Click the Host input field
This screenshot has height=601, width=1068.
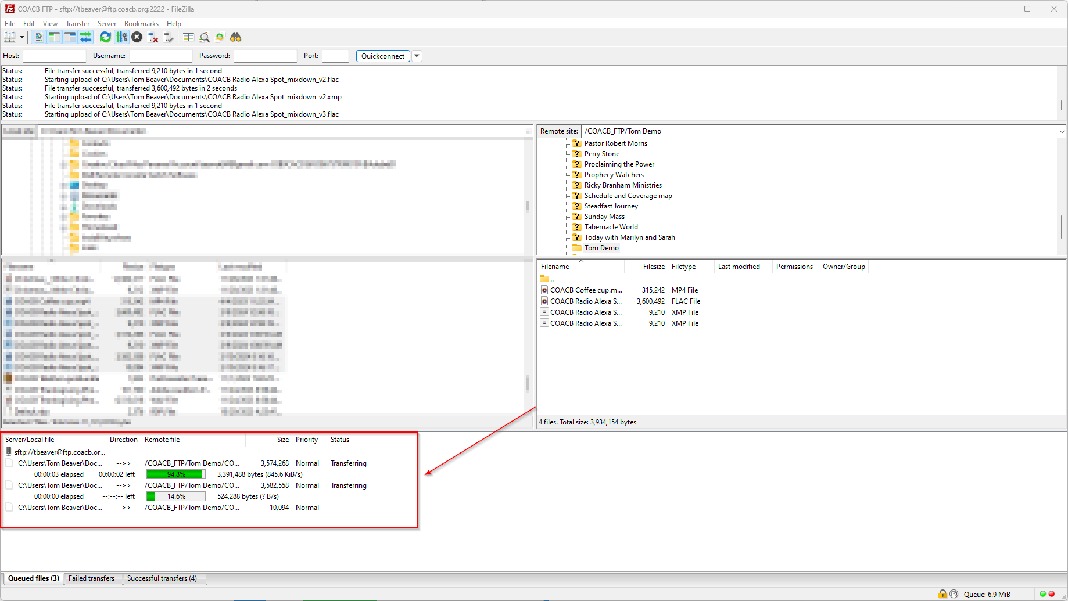click(54, 56)
